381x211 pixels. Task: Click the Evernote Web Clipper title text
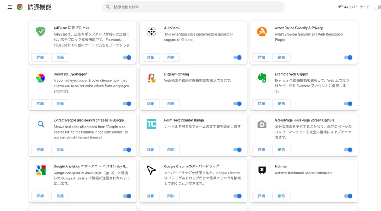pyautogui.click(x=291, y=74)
